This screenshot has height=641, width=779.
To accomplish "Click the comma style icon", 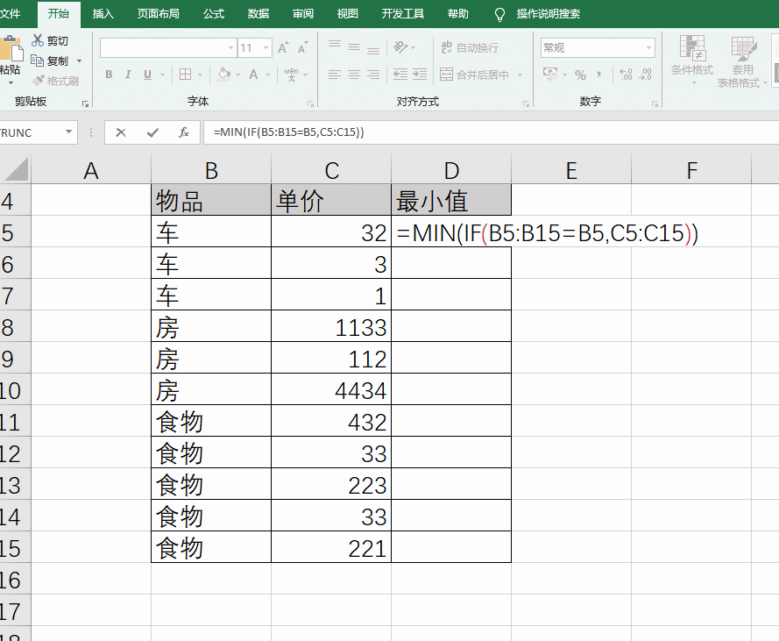I will pyautogui.click(x=599, y=75).
